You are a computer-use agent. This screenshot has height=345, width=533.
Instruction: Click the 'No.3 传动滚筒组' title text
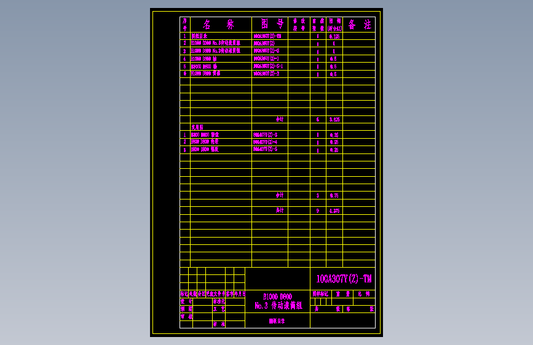coord(278,306)
